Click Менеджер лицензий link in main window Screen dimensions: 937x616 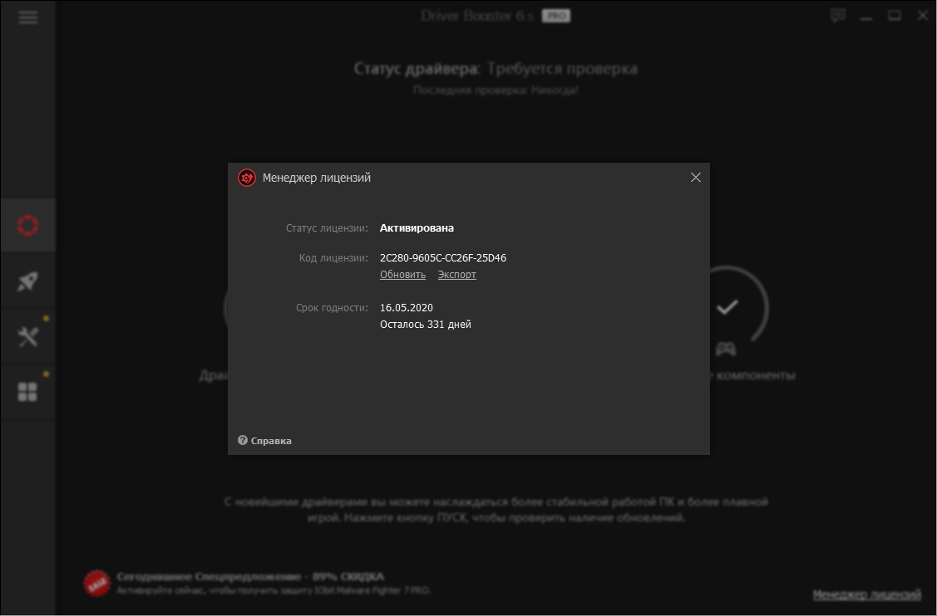866,594
